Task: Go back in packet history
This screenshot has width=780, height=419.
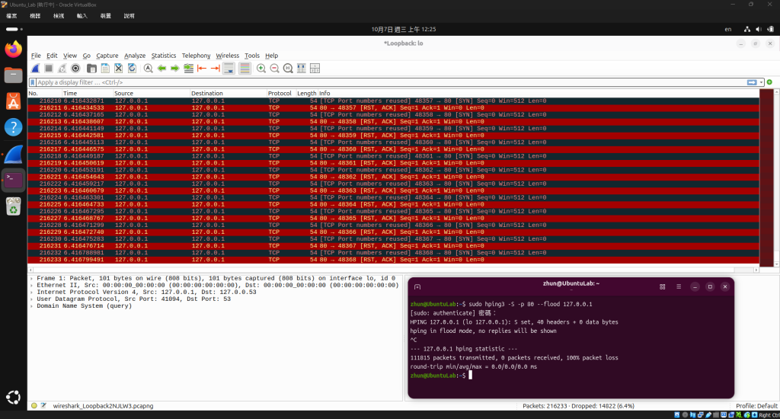Action: (x=161, y=69)
